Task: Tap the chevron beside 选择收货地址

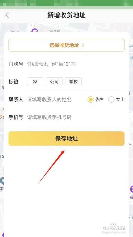Action: pyautogui.click(x=83, y=45)
